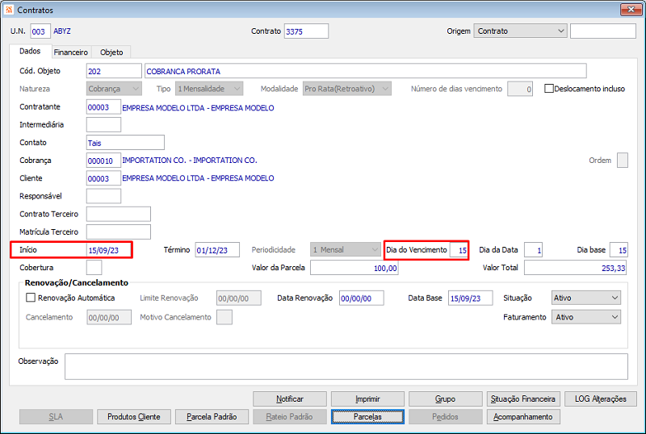Open the Objeto tab
646x434 pixels.
111,52
